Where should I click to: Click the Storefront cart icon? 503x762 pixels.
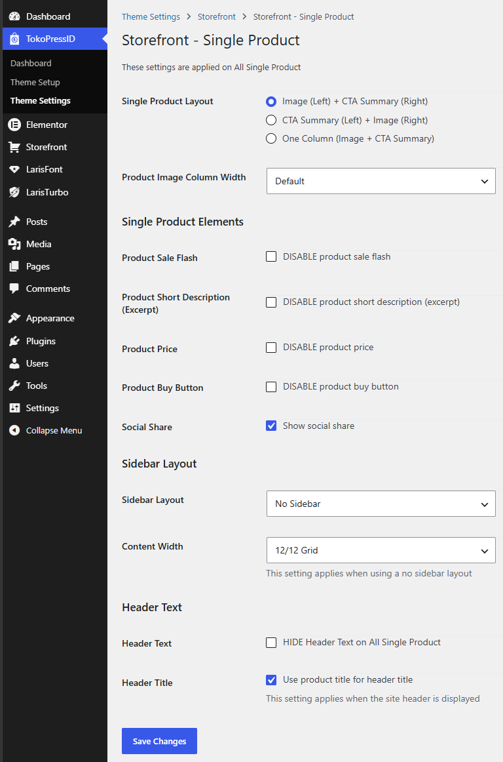[14, 148]
